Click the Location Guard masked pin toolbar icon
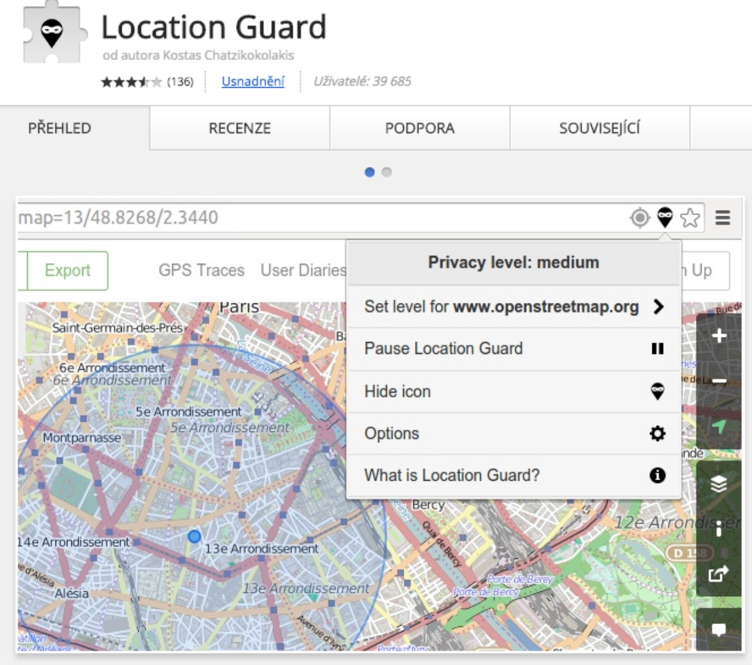Screen dimensions: 752x665 665,217
